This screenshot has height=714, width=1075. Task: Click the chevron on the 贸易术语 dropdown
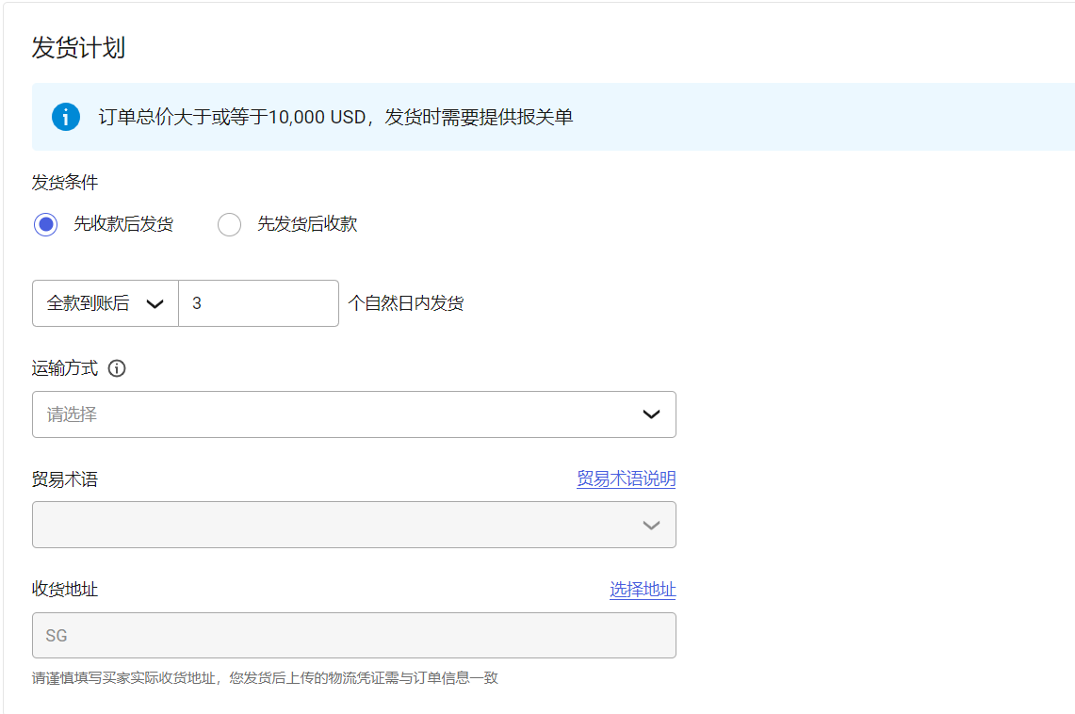click(x=651, y=525)
